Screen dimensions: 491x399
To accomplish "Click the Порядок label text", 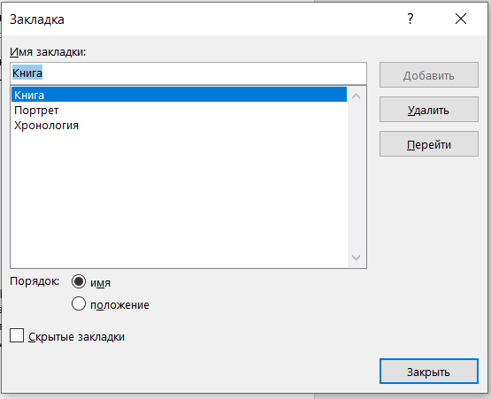I will (x=35, y=281).
